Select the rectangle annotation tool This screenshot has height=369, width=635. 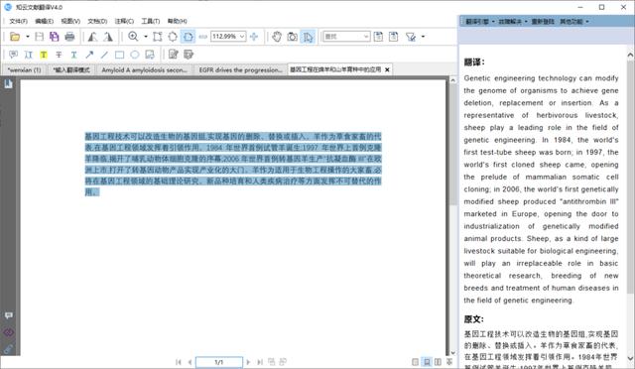[119, 55]
